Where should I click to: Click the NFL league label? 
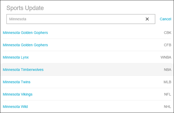168,94
